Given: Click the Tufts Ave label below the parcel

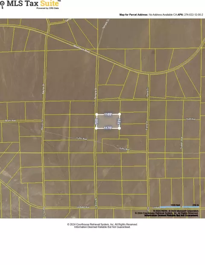Looking at the screenshot, I should coord(124,149).
